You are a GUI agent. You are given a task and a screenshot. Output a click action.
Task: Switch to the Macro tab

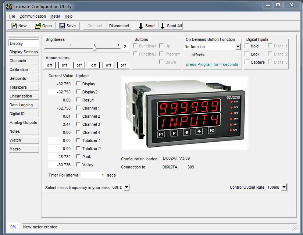click(24, 149)
